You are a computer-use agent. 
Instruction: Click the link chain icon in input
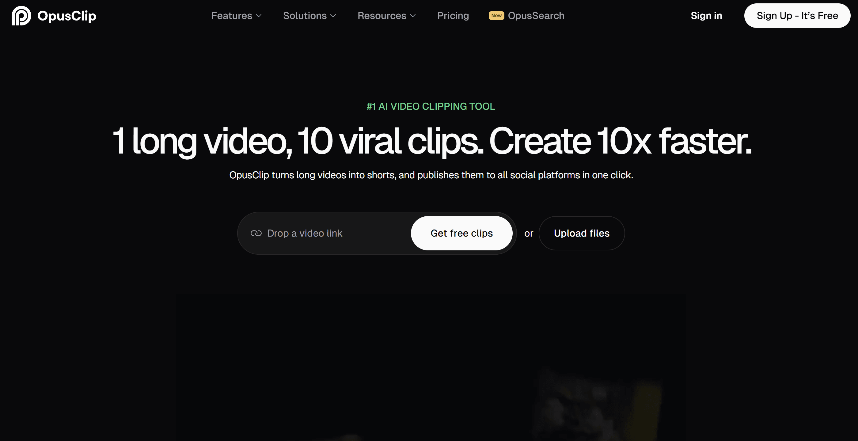coord(256,233)
